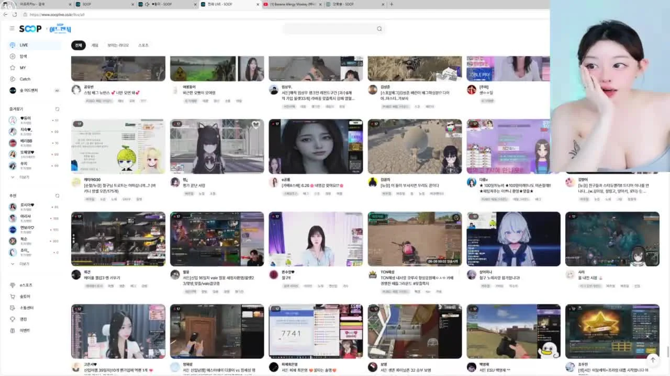Open 공유변 streamer avatar

tap(76, 90)
